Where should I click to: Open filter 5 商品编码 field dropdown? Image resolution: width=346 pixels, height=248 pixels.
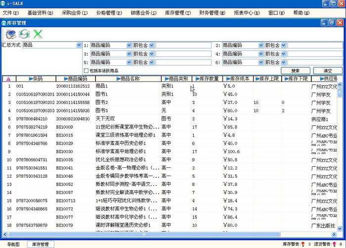(x=129, y=62)
